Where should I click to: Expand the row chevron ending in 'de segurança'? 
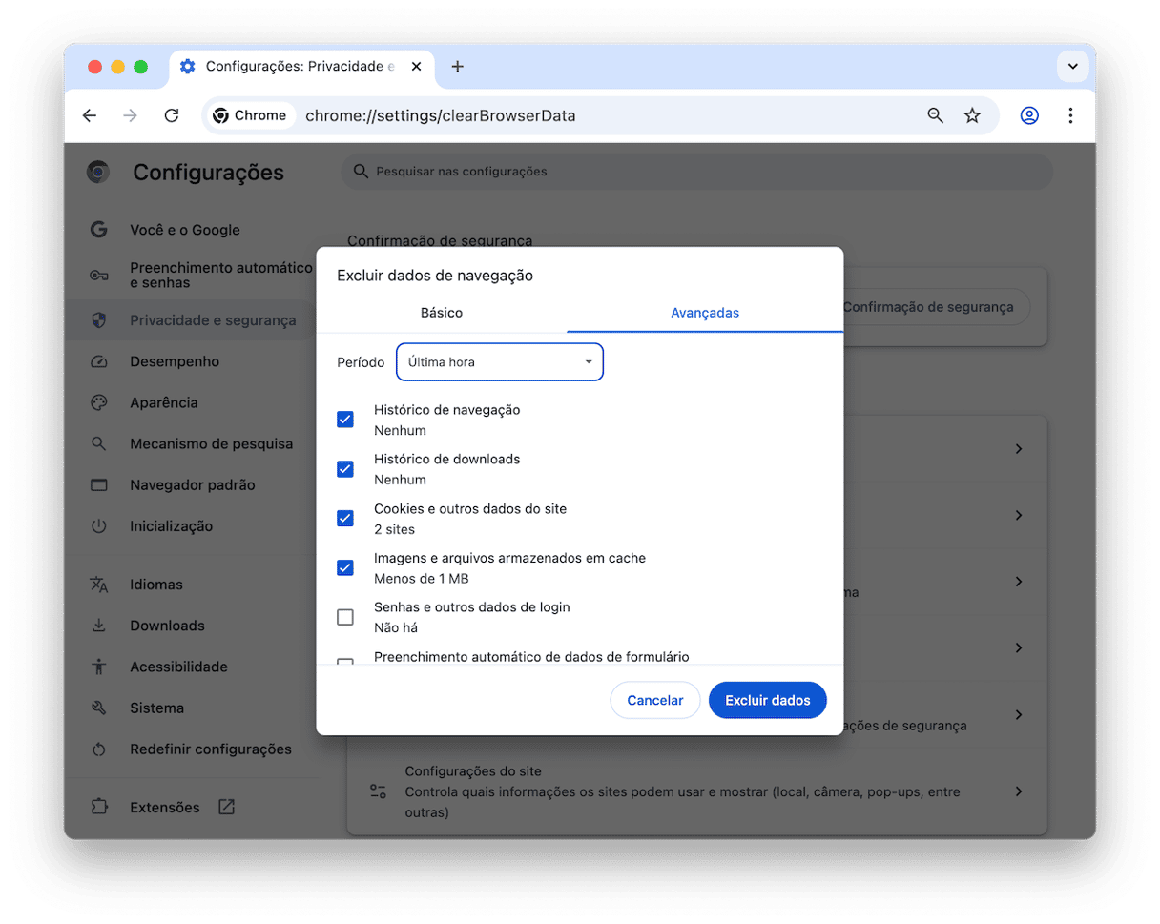1019,714
